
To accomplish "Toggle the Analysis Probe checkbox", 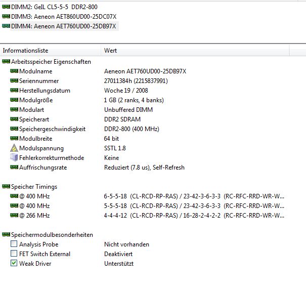I will 14,244.
